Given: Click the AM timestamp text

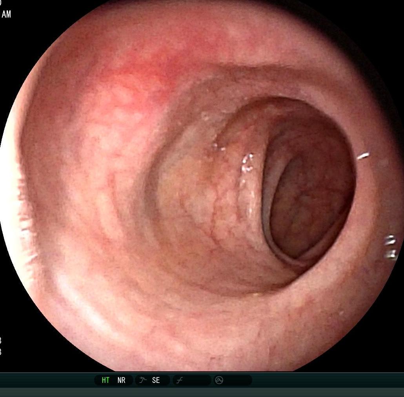Looking at the screenshot, I should click(6, 14).
